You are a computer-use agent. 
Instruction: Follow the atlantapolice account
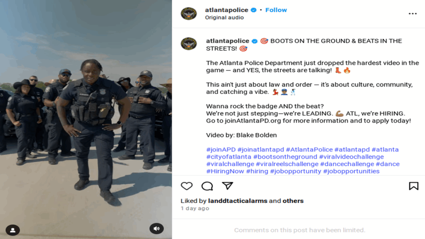pyautogui.click(x=276, y=10)
